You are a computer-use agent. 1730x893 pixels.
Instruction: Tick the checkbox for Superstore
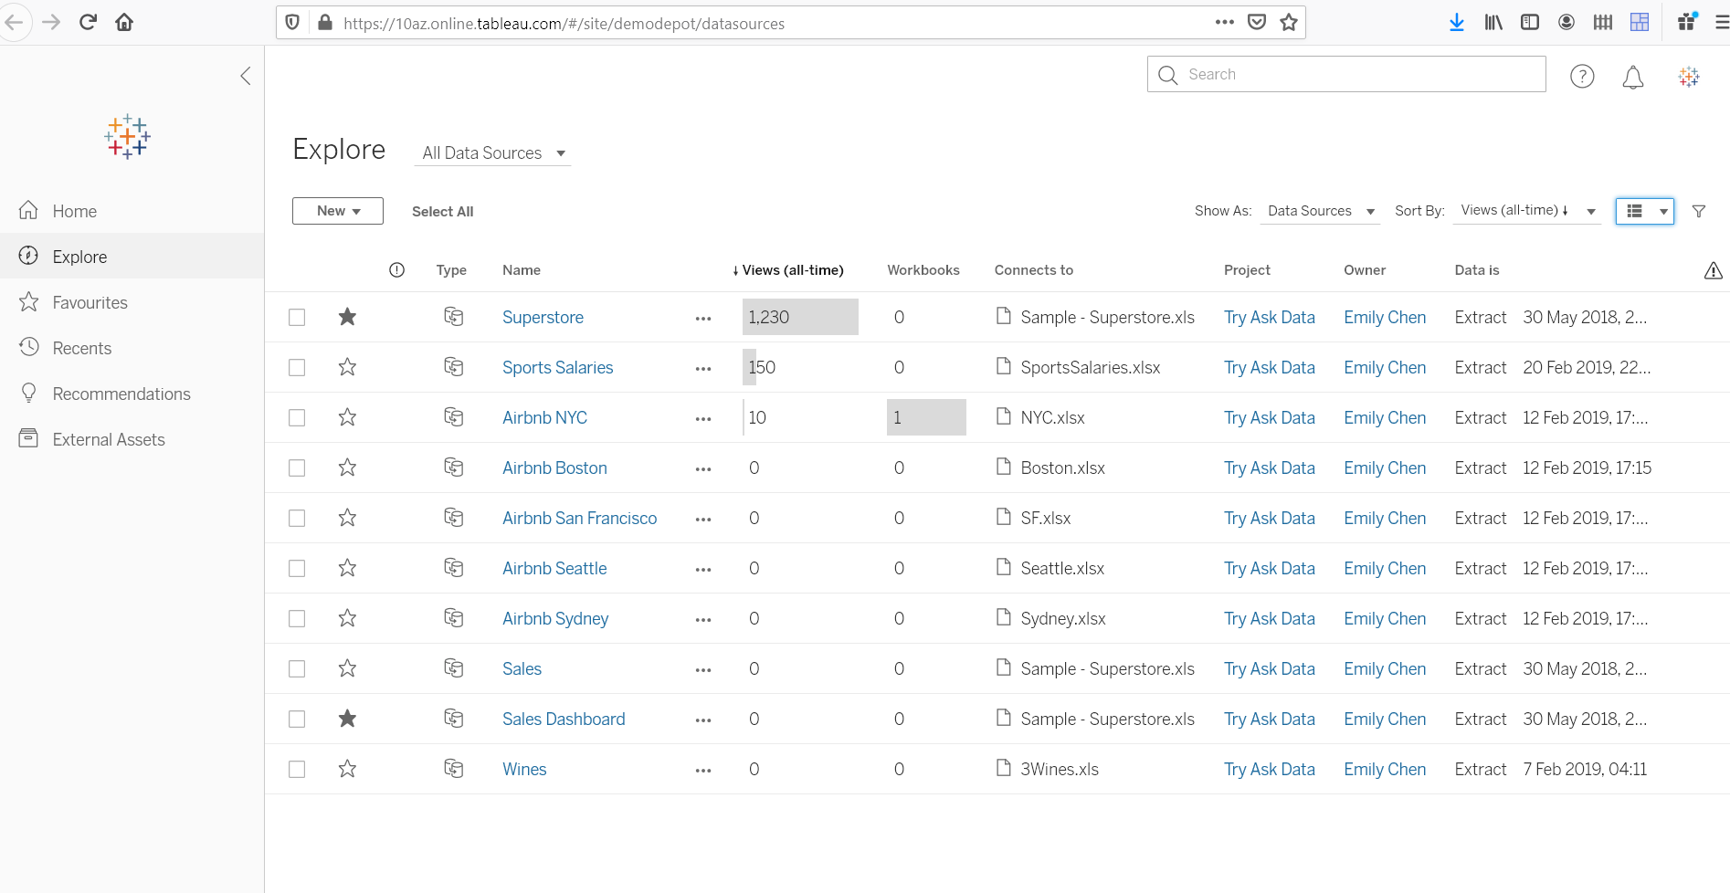coord(297,317)
